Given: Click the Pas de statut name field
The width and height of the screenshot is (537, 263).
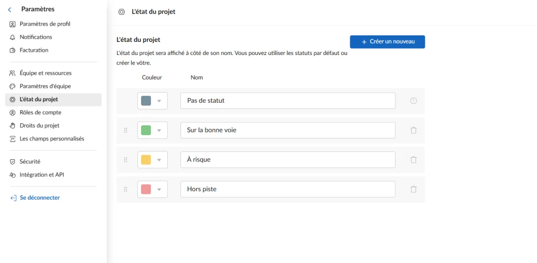Looking at the screenshot, I should tap(288, 101).
